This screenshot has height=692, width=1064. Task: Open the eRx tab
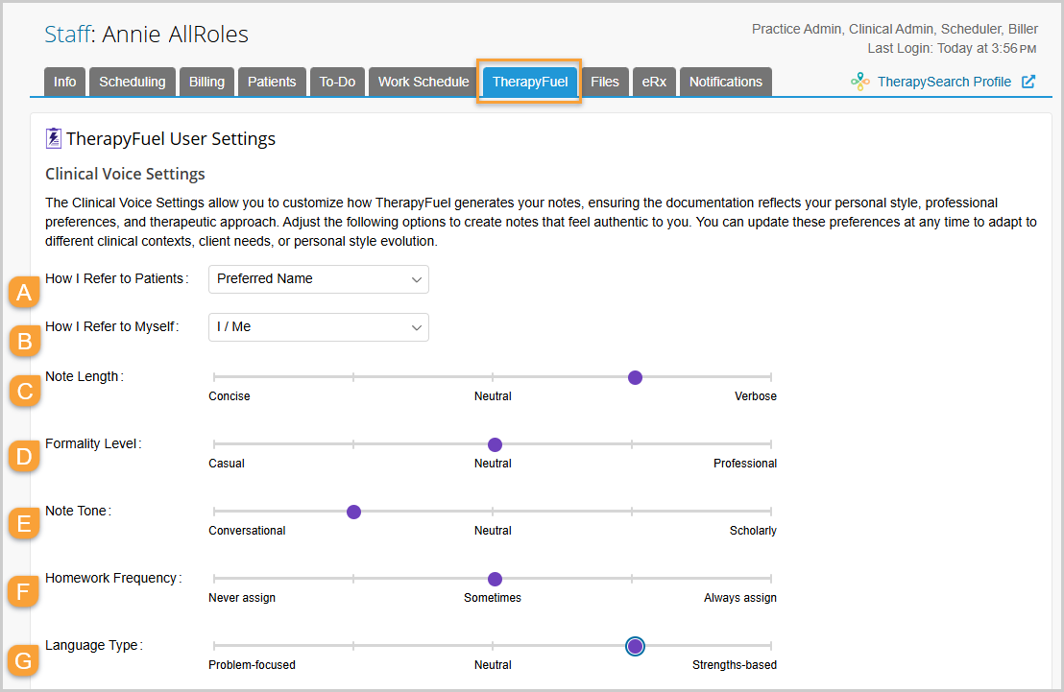pos(654,83)
